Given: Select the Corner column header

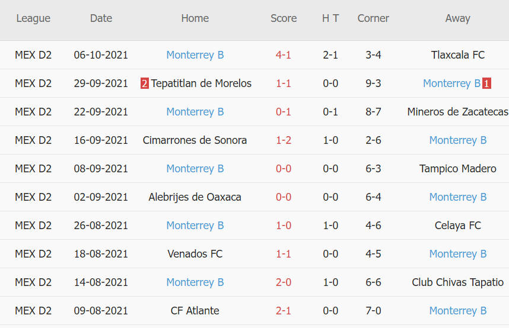Looking at the screenshot, I should 373,18.
